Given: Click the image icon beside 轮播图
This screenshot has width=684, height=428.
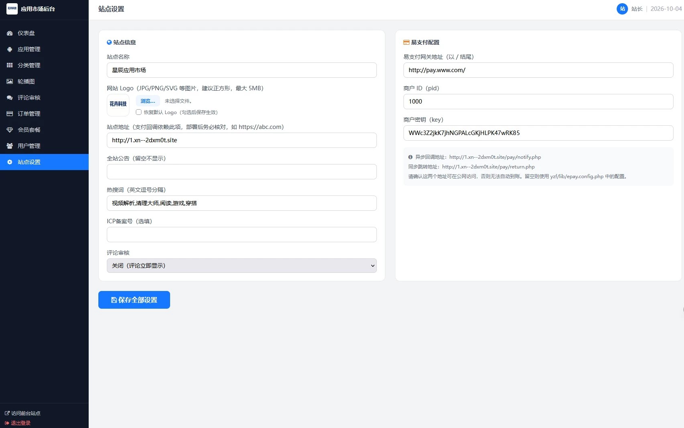Looking at the screenshot, I should pyautogui.click(x=10, y=81).
